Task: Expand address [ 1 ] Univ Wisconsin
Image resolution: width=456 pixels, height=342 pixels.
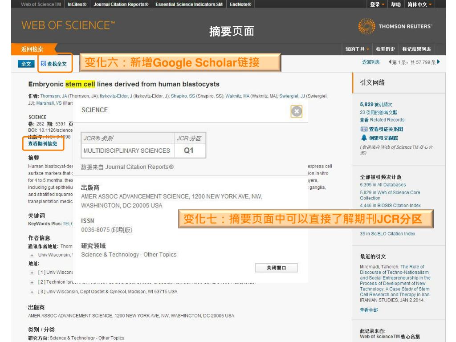Action: pyautogui.click(x=32, y=273)
